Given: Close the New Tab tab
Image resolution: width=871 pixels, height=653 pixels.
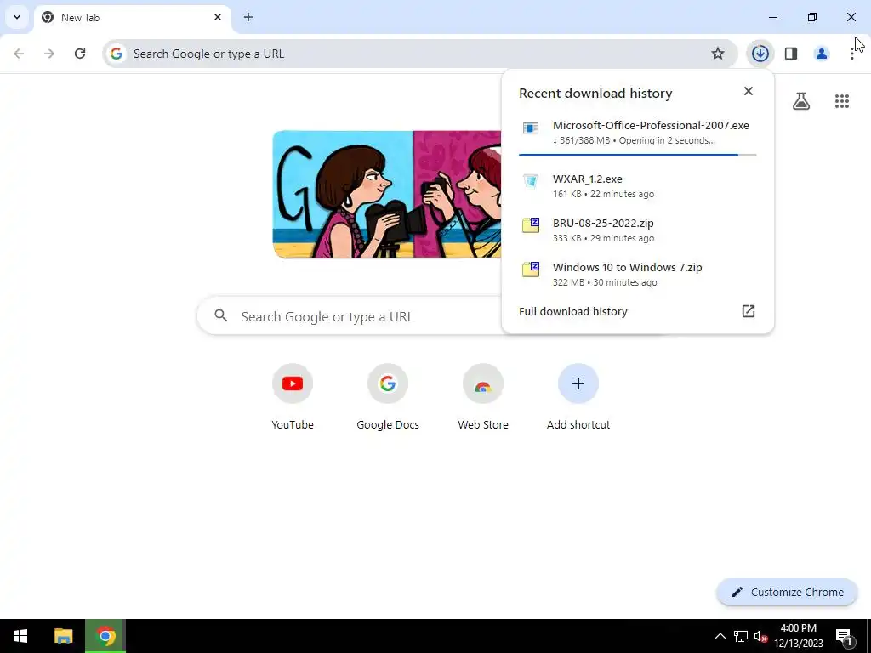Looking at the screenshot, I should (x=218, y=17).
